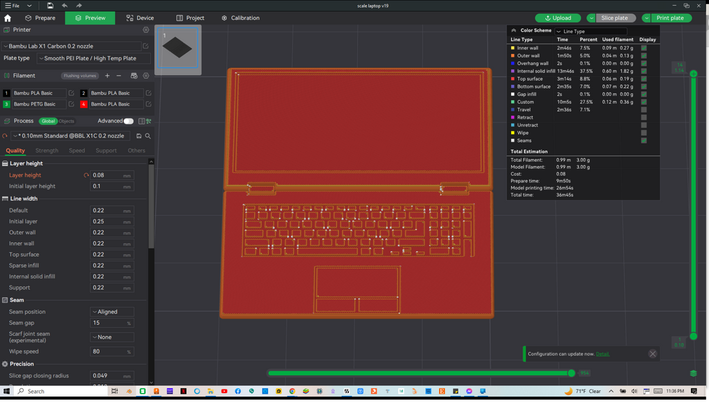Click the AMS filament sync icon

(x=134, y=76)
